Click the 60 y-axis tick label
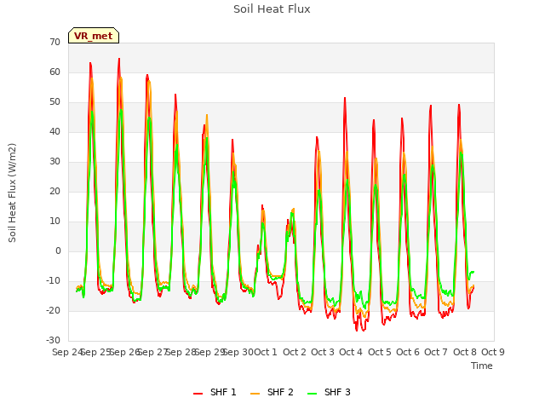 pos(54,72)
